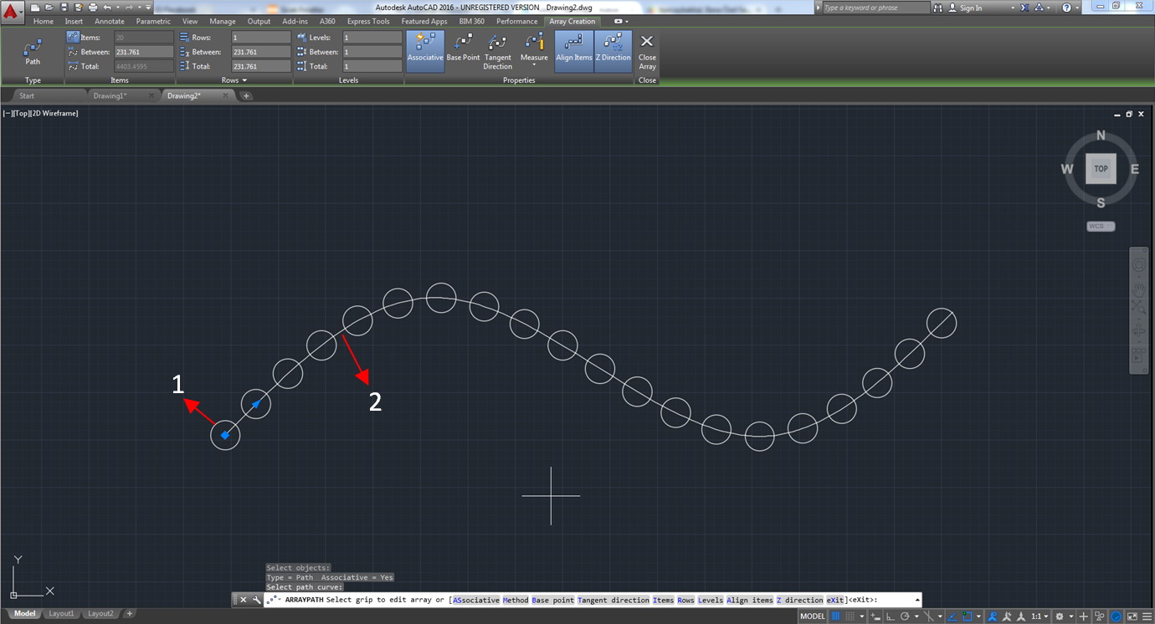Toggle polar tracking in status bar
This screenshot has height=624, width=1155.
tap(905, 616)
